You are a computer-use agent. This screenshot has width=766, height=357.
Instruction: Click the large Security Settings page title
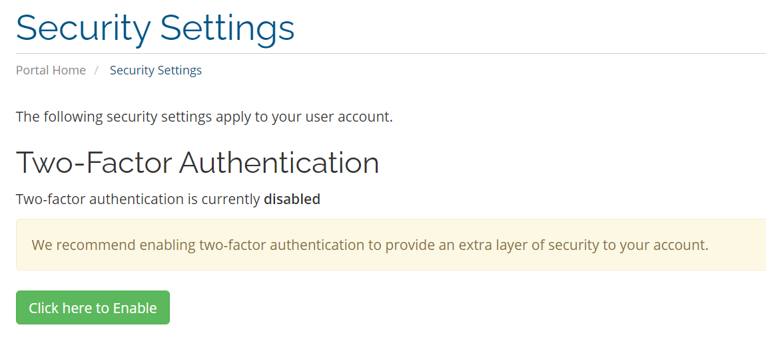(155, 29)
